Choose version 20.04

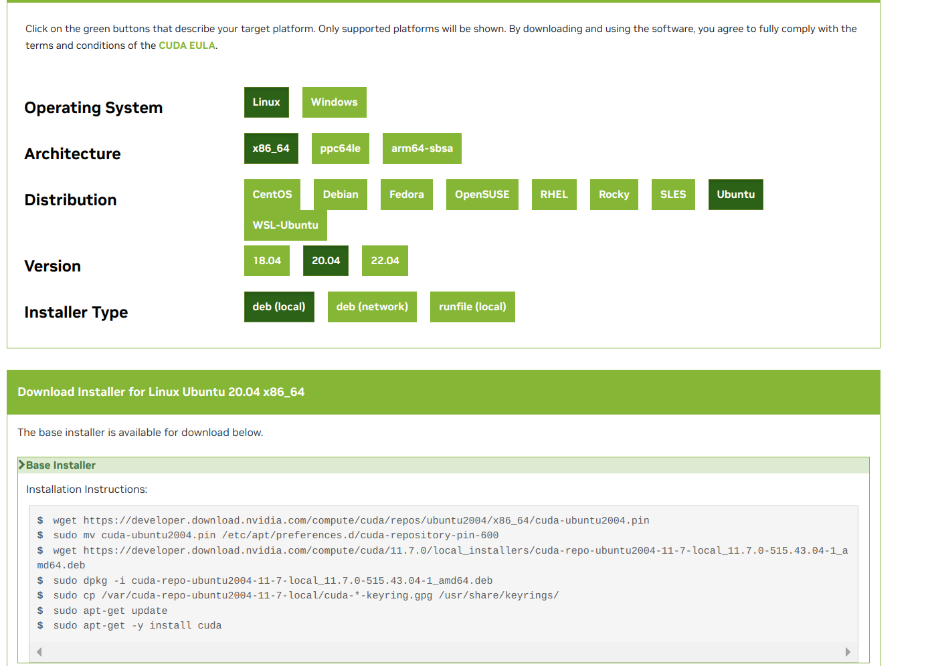[326, 261]
